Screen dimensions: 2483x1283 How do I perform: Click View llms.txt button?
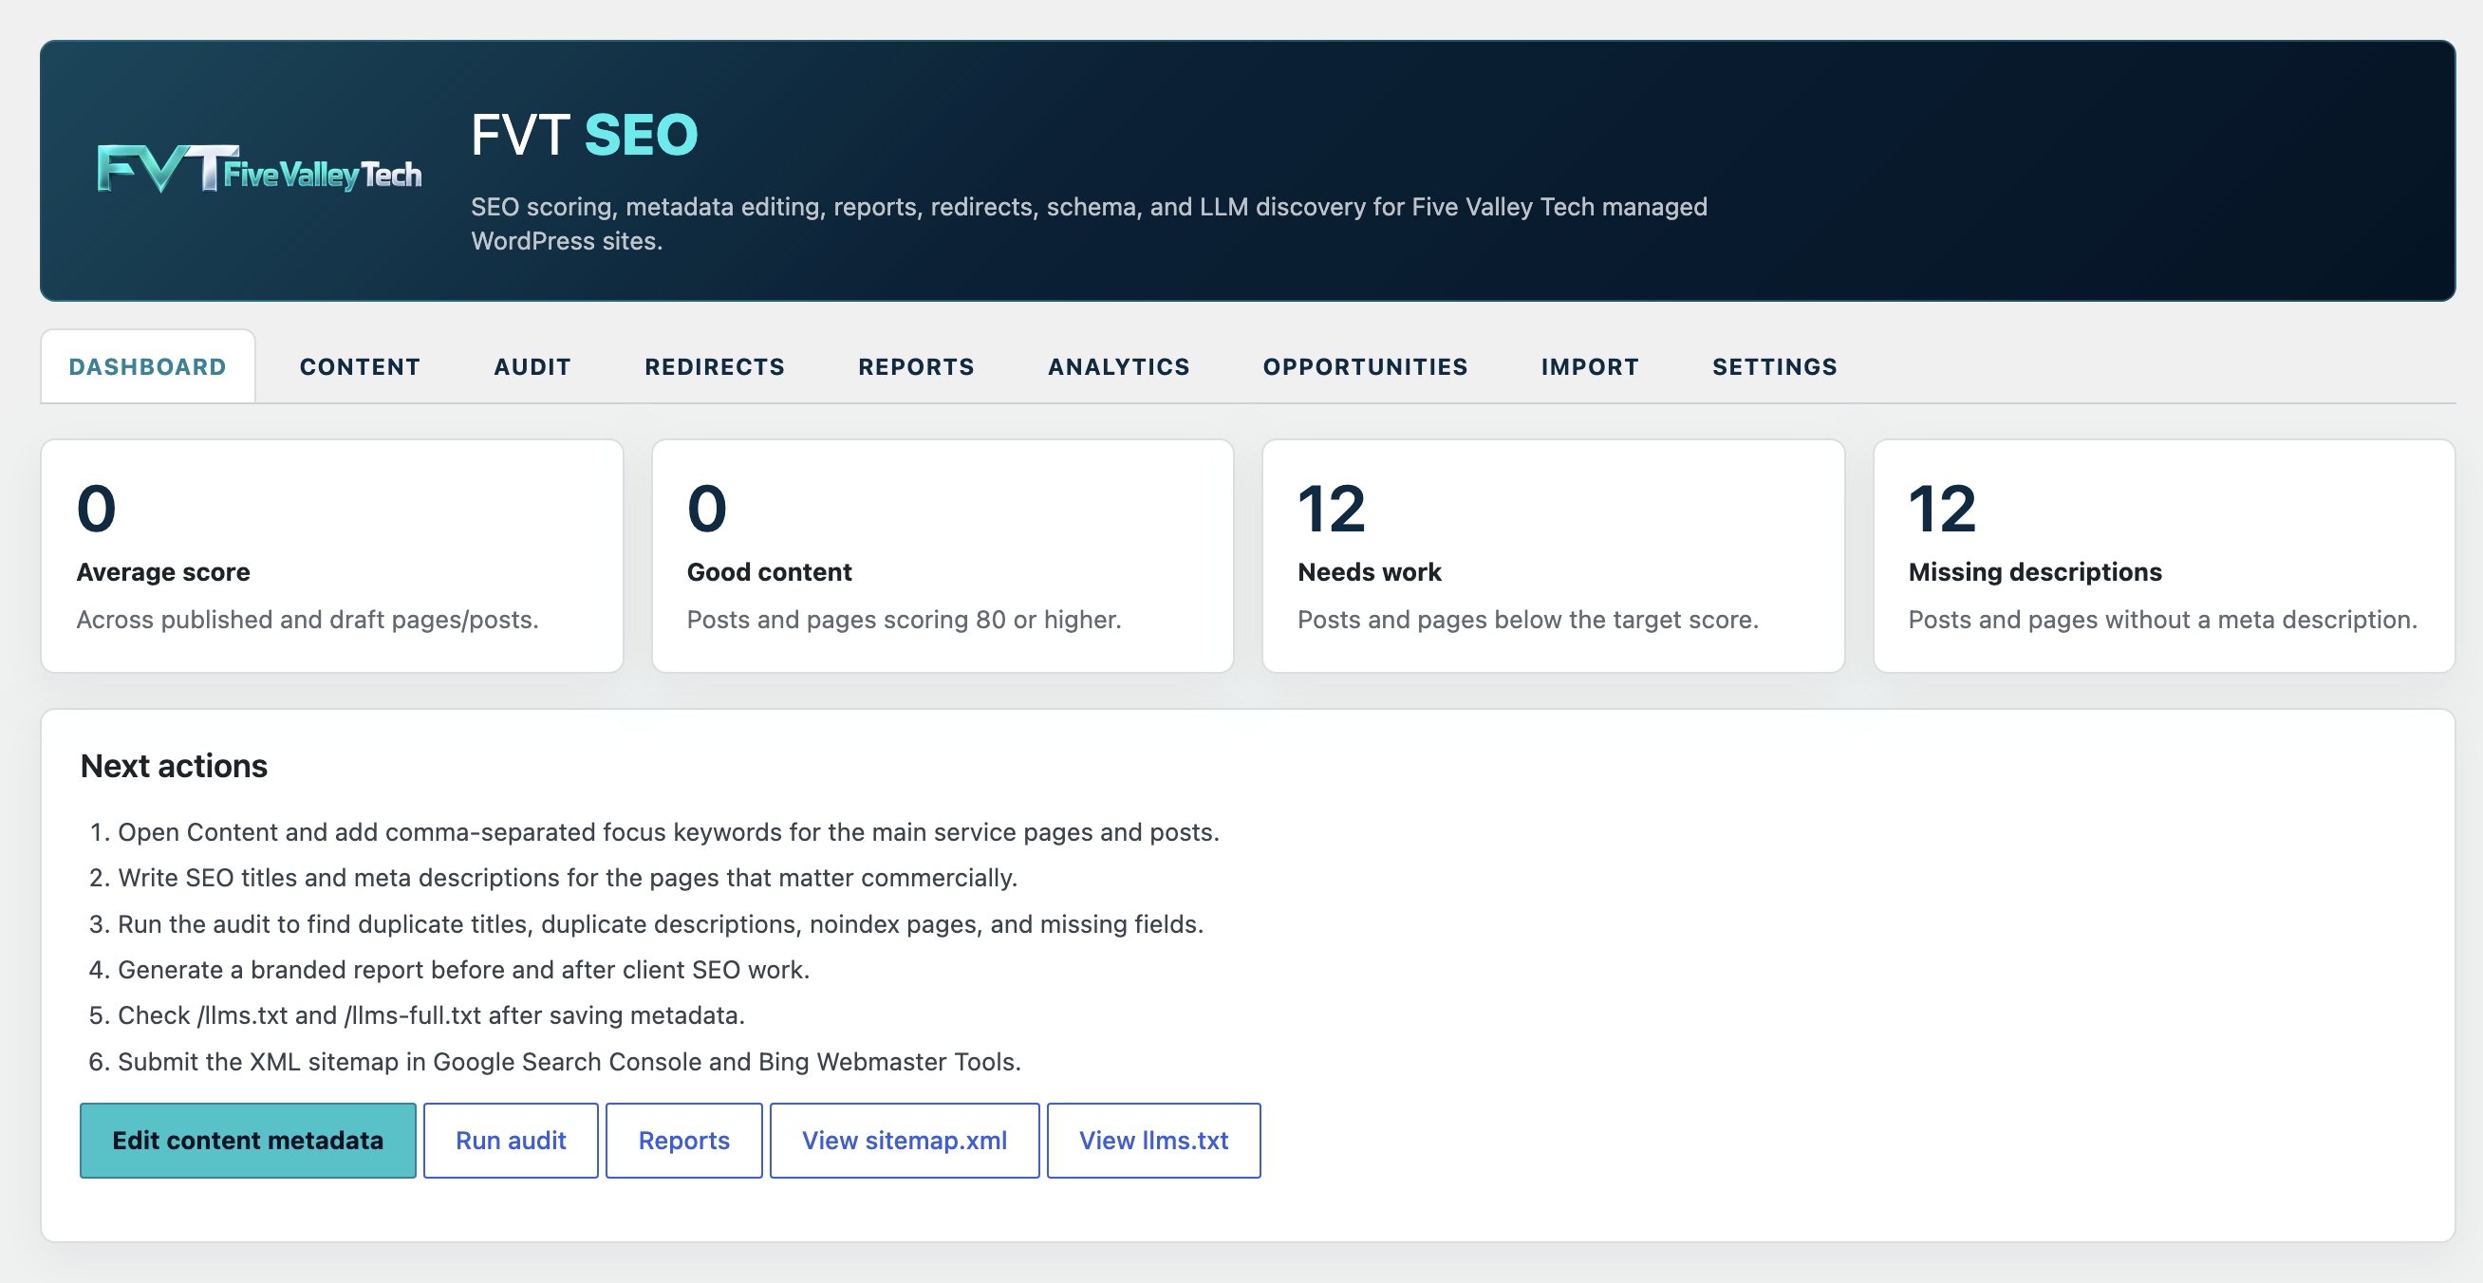pos(1154,1141)
